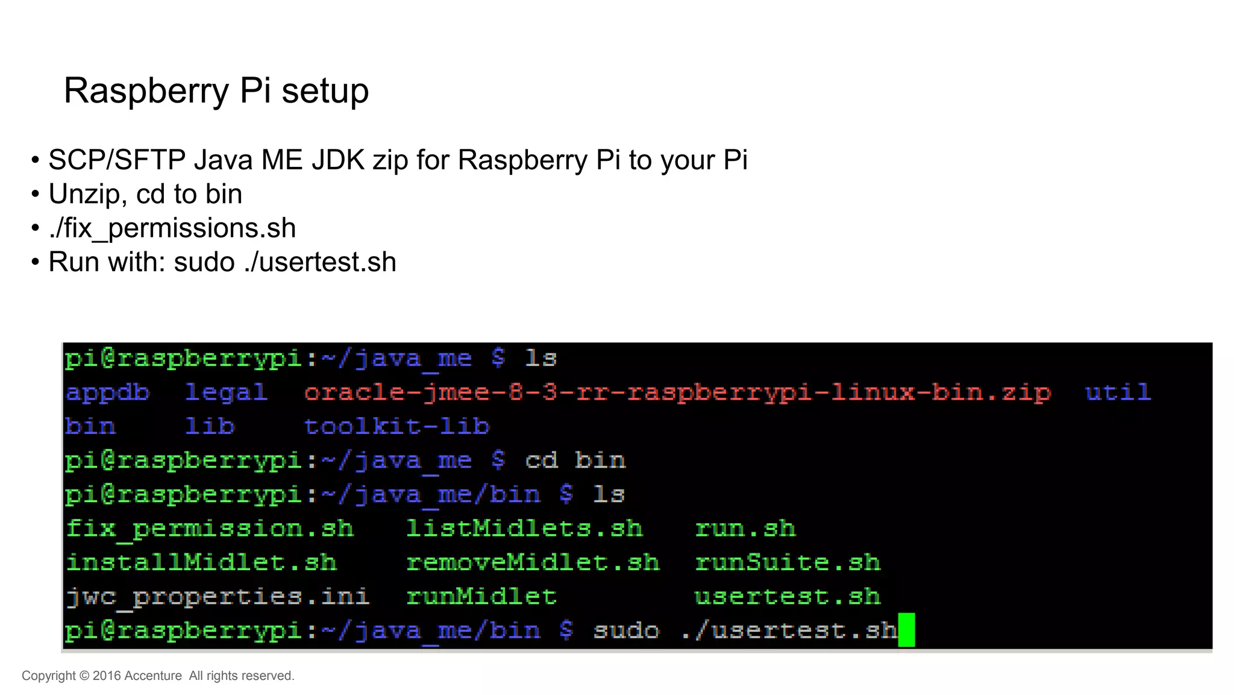Click 'appdb' directory in terminal listing
Screen dimensions: 1234x695
pyautogui.click(x=107, y=392)
